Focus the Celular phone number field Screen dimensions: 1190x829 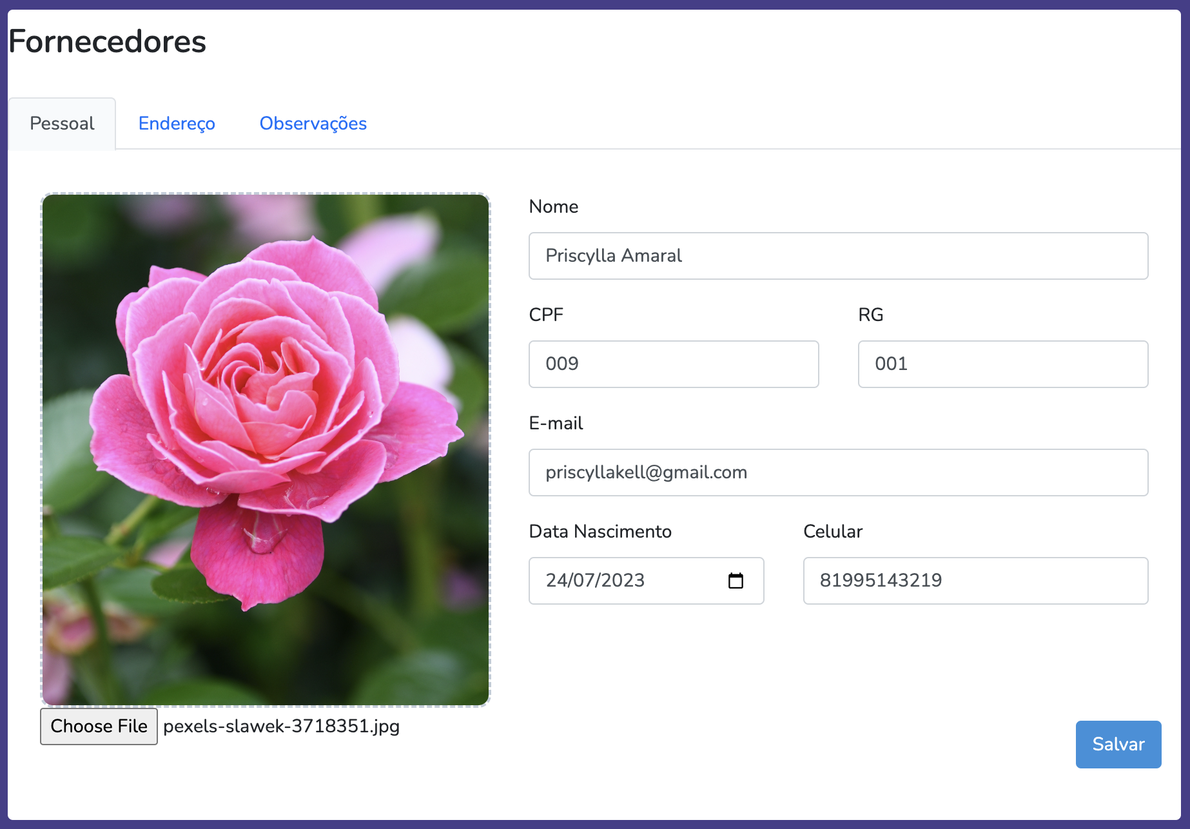(x=975, y=581)
